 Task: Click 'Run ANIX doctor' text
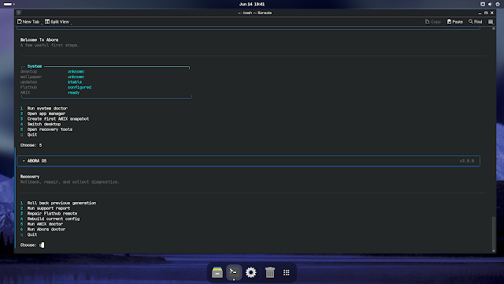tap(45, 224)
